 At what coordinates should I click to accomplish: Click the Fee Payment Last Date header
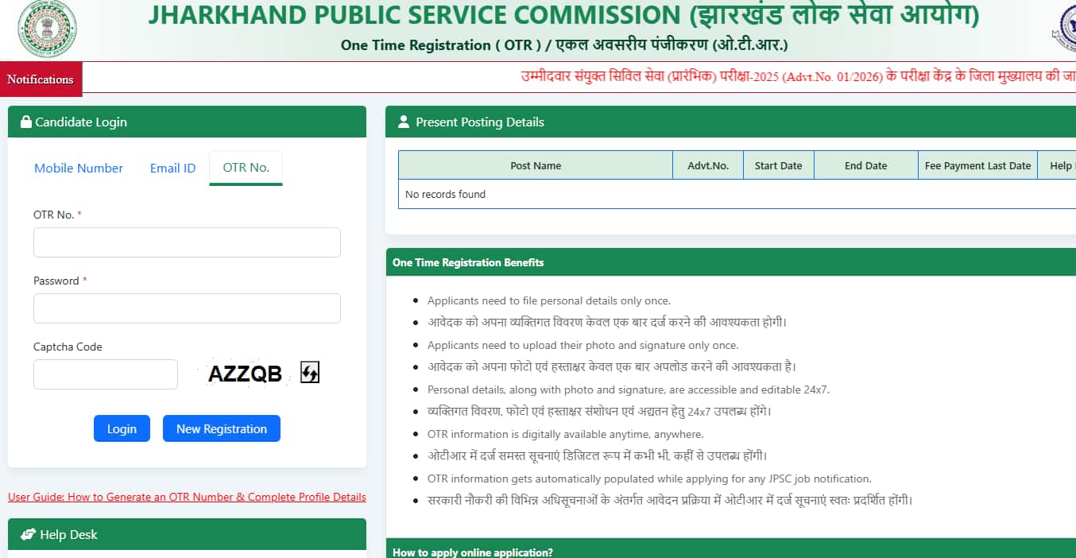(978, 165)
